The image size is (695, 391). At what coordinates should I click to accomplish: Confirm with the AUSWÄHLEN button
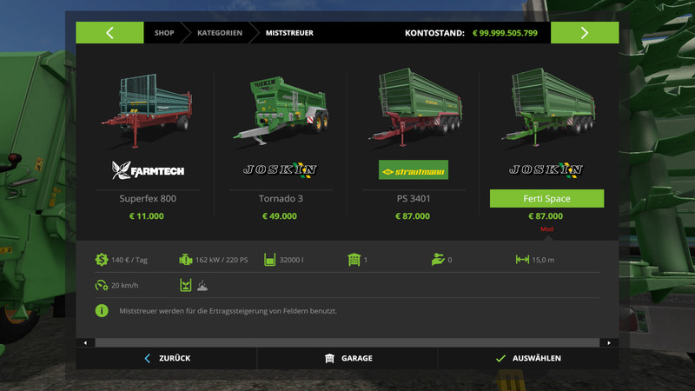[x=528, y=358]
